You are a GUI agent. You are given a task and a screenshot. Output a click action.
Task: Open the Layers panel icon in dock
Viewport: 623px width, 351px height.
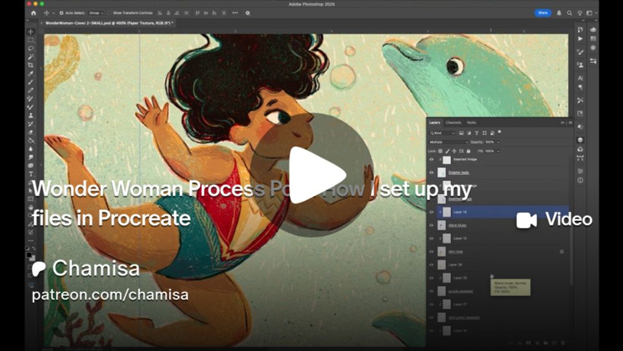(581, 140)
